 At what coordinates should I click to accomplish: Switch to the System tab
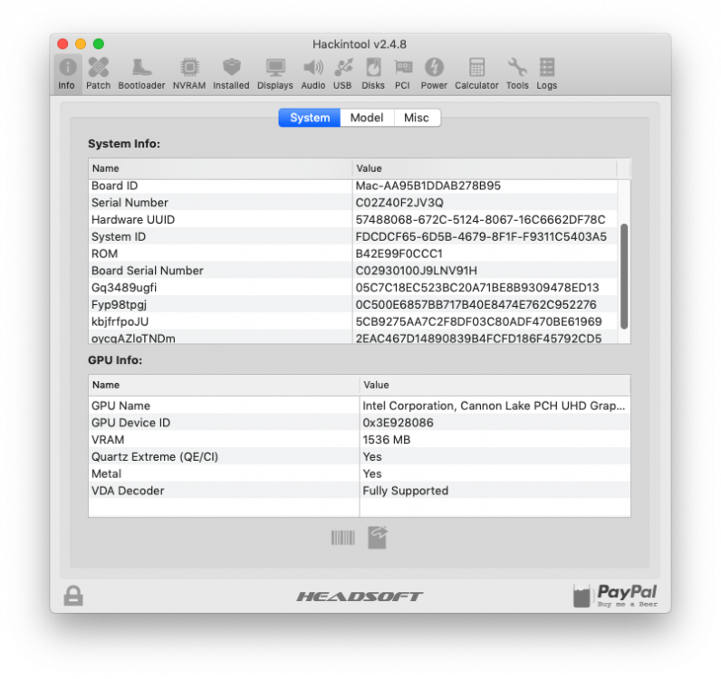point(310,118)
